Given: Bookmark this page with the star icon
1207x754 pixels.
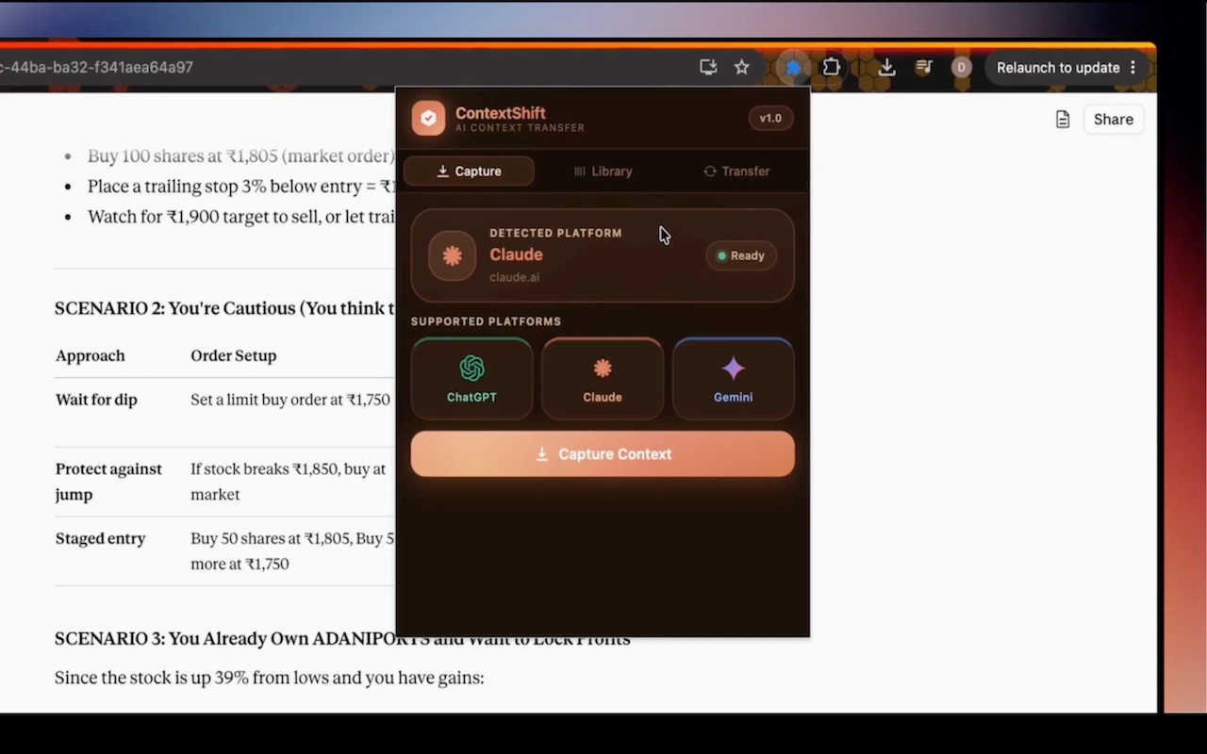Looking at the screenshot, I should pyautogui.click(x=742, y=67).
